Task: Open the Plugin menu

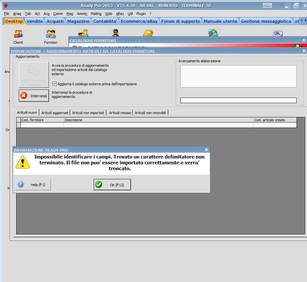Action: click(x=141, y=14)
